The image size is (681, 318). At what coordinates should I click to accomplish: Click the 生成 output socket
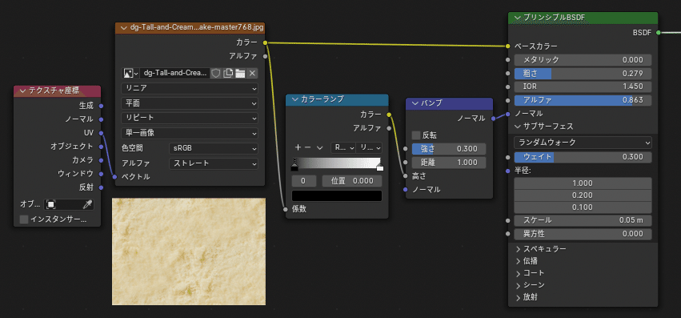101,106
